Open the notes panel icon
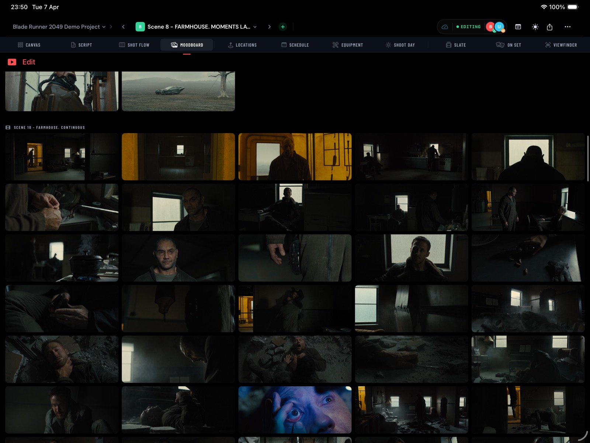This screenshot has height=443, width=590. [x=518, y=27]
